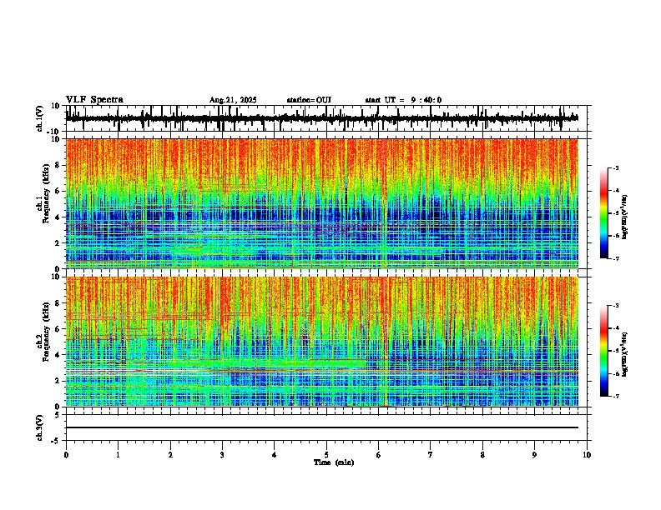Click the "ch.3(V)" axis label
Image resolution: width=661 pixels, height=510 pixels.
(x=40, y=427)
